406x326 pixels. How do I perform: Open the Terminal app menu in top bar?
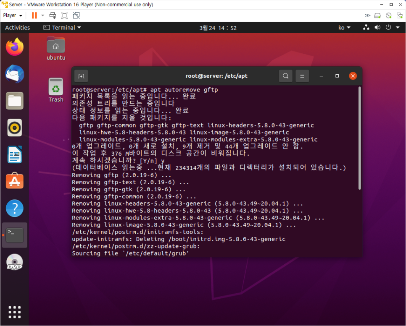(x=62, y=28)
